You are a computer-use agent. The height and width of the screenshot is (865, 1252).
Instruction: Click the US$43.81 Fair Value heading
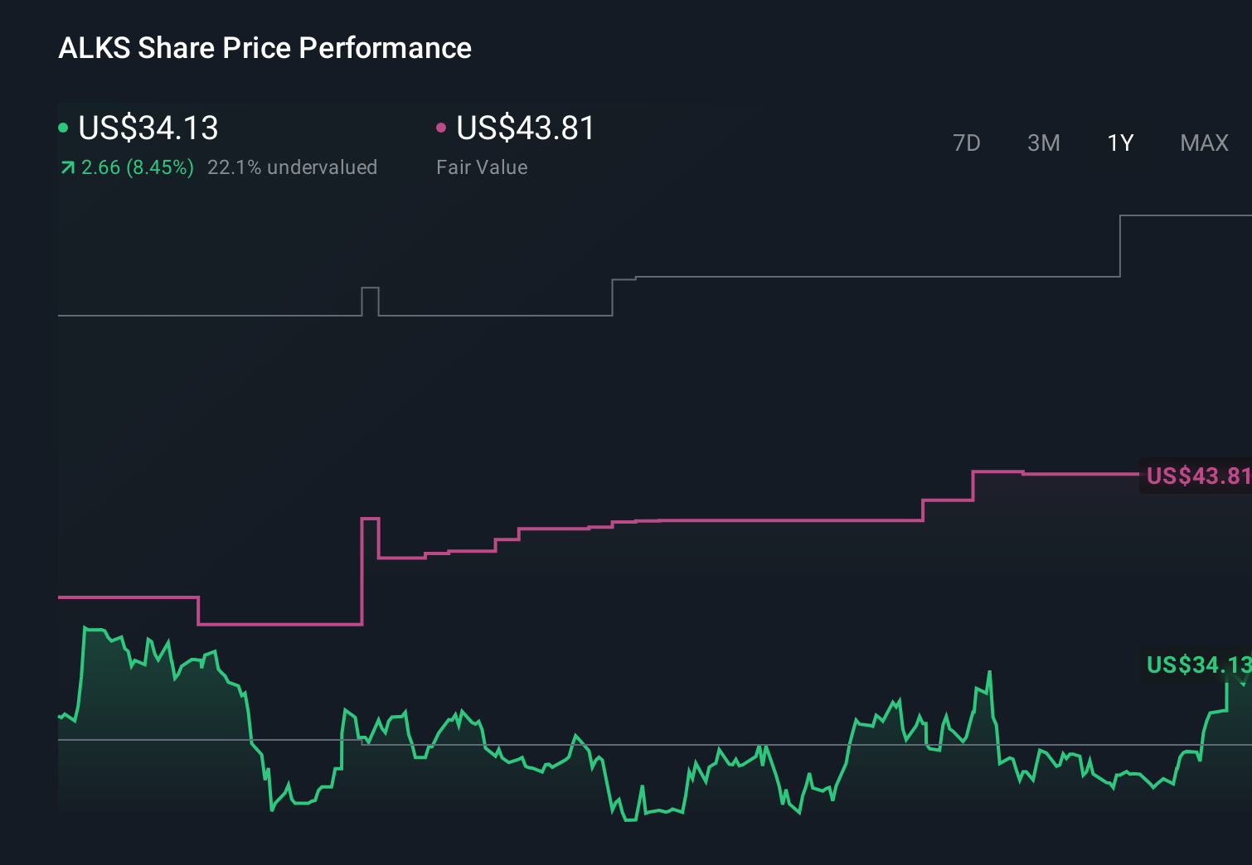pos(526,128)
